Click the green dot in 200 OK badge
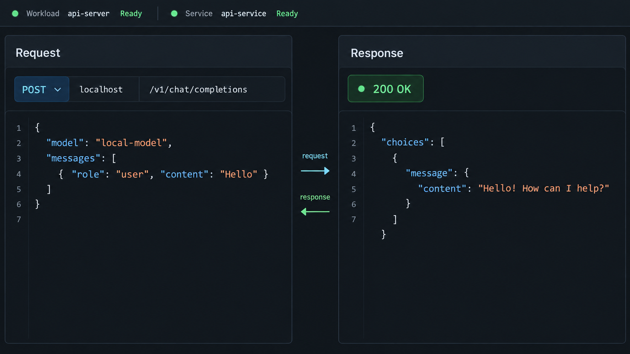 361,89
